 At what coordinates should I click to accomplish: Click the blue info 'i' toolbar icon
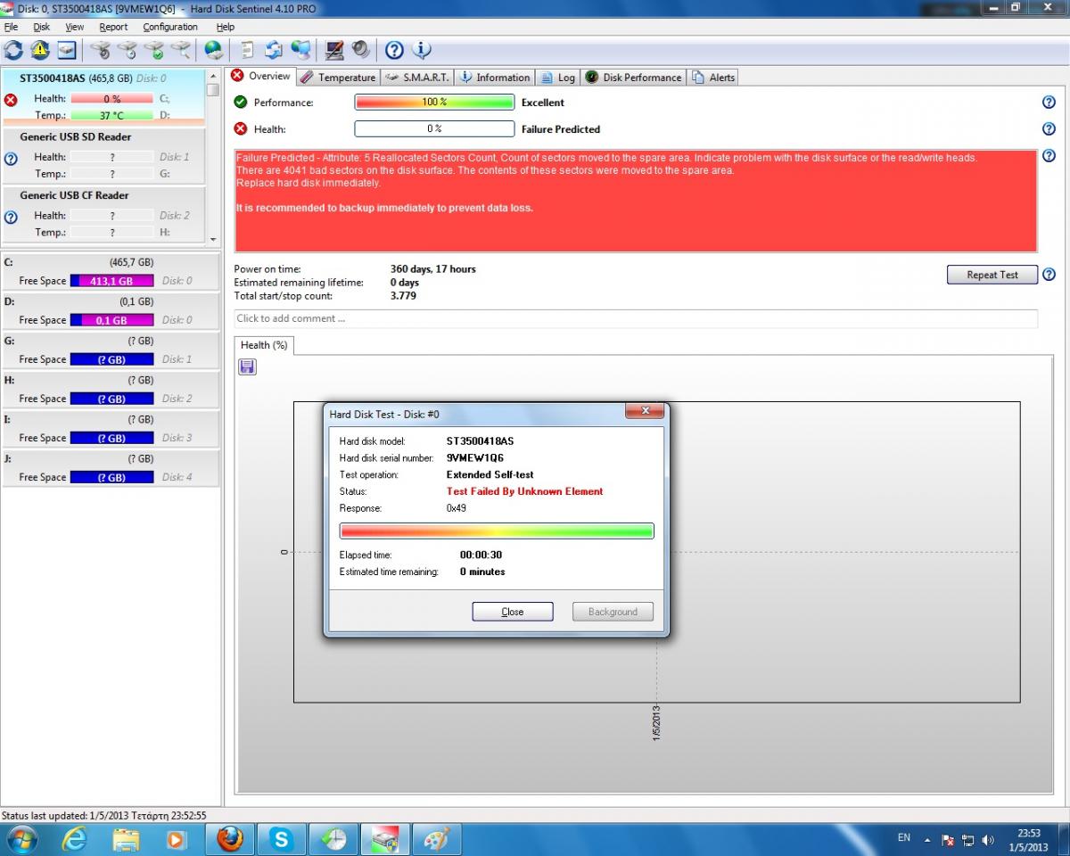pos(422,50)
